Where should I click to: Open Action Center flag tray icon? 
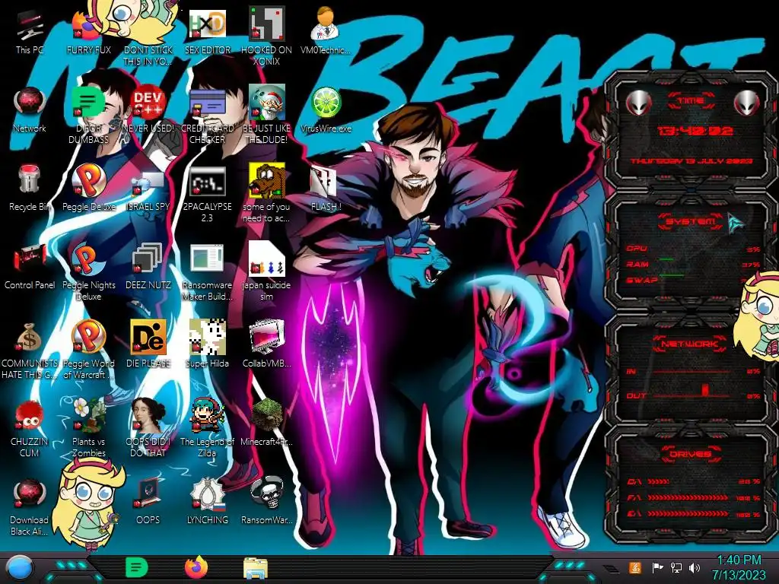pos(657,567)
